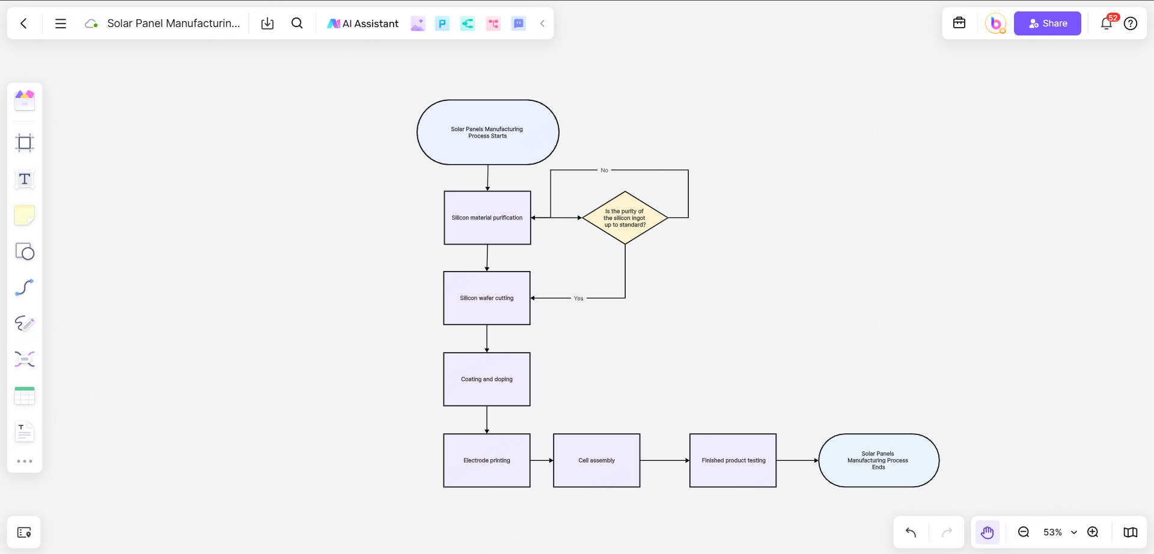The image size is (1154, 554).
Task: Open the hamburger main menu
Action: pos(61,23)
